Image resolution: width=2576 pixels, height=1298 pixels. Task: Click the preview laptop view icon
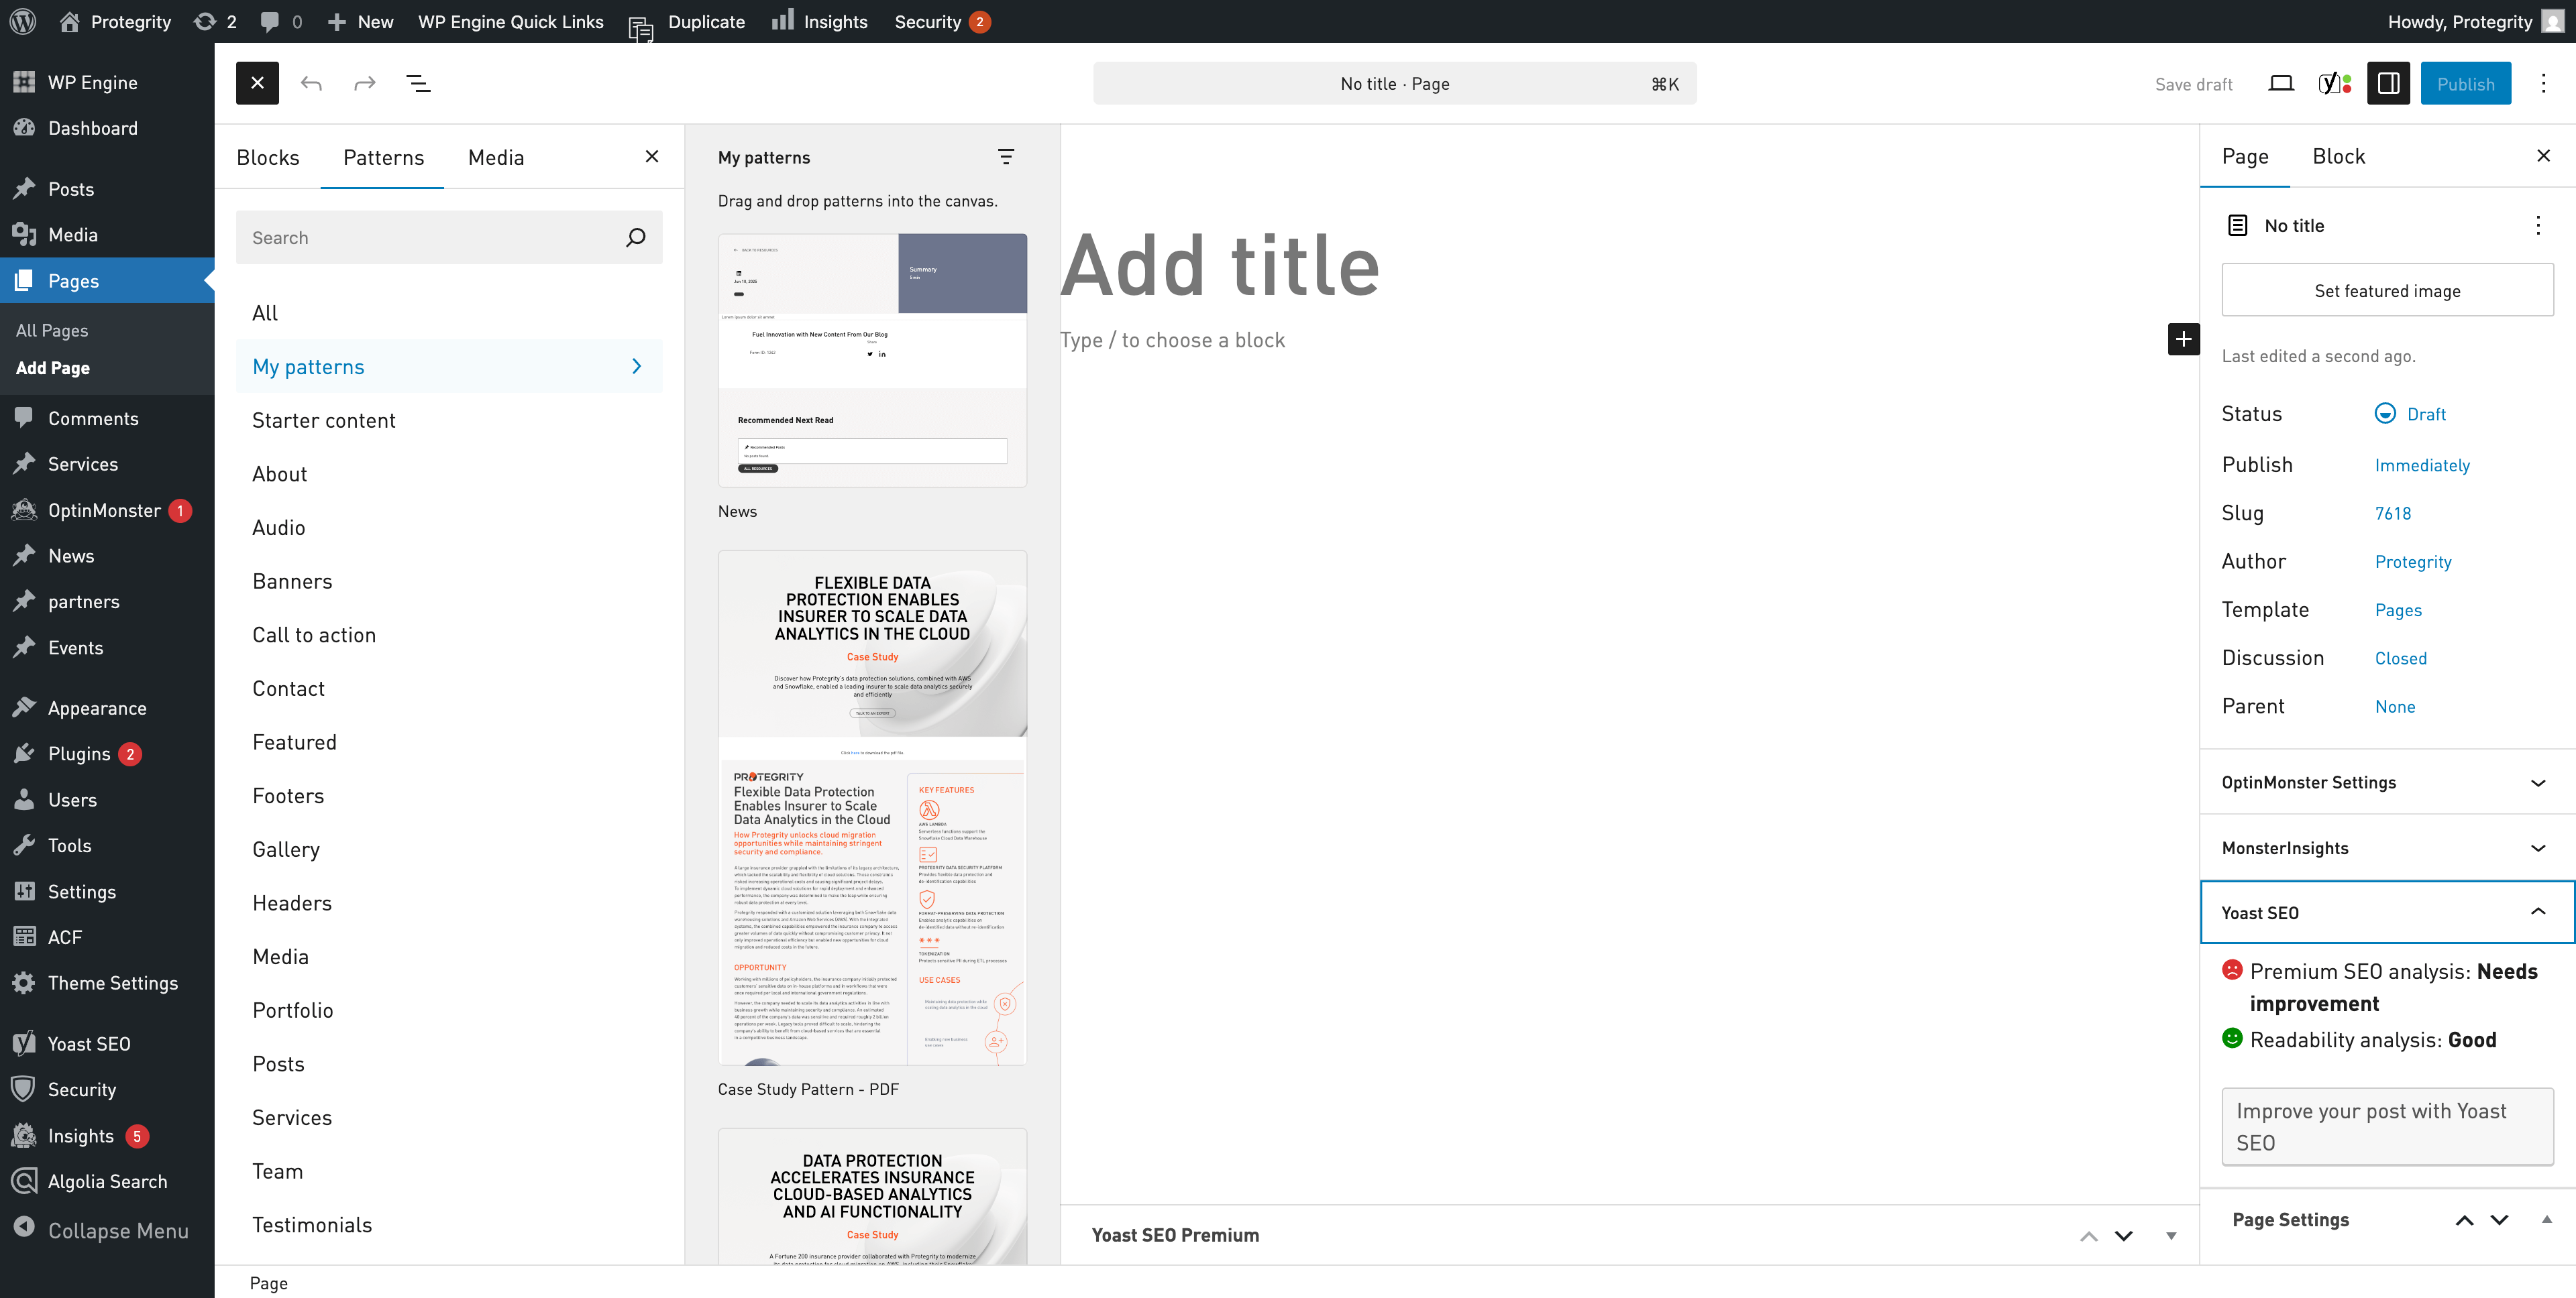click(x=2280, y=84)
